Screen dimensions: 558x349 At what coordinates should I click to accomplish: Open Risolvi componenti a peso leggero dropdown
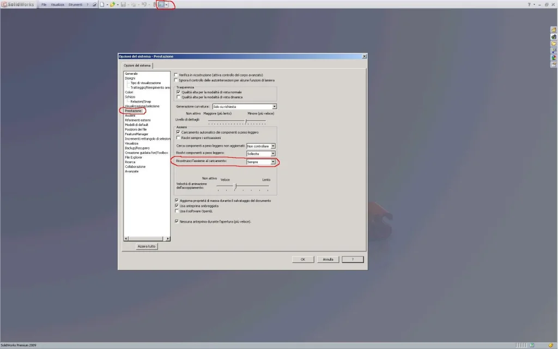273,154
